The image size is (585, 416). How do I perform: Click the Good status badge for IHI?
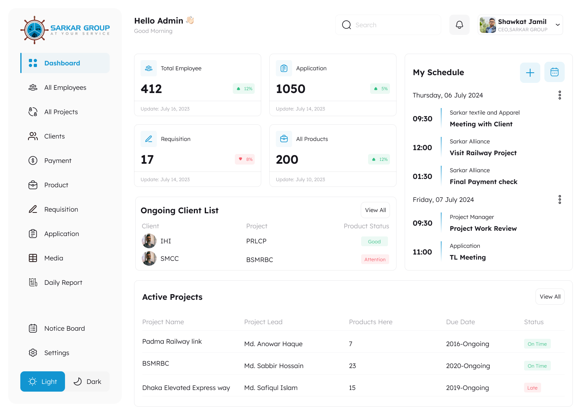[x=375, y=241]
